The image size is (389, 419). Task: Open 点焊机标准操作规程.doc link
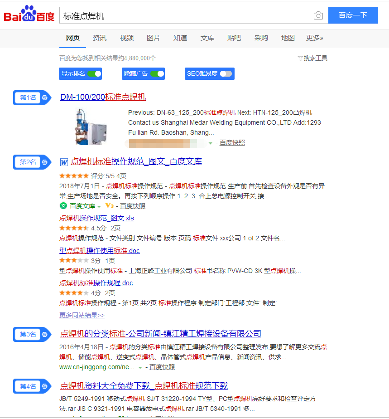pos(96,283)
